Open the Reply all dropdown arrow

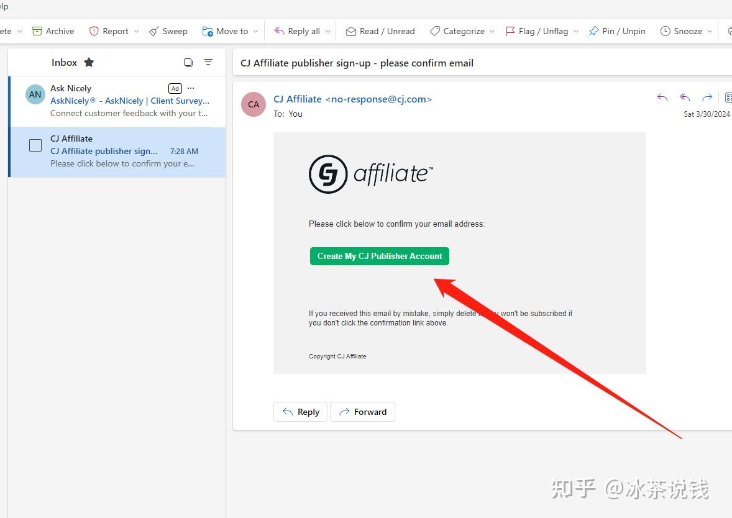pyautogui.click(x=327, y=31)
